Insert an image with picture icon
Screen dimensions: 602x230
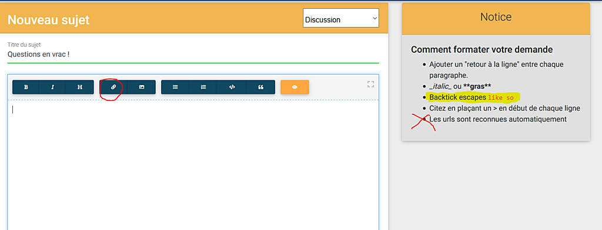[x=142, y=87]
